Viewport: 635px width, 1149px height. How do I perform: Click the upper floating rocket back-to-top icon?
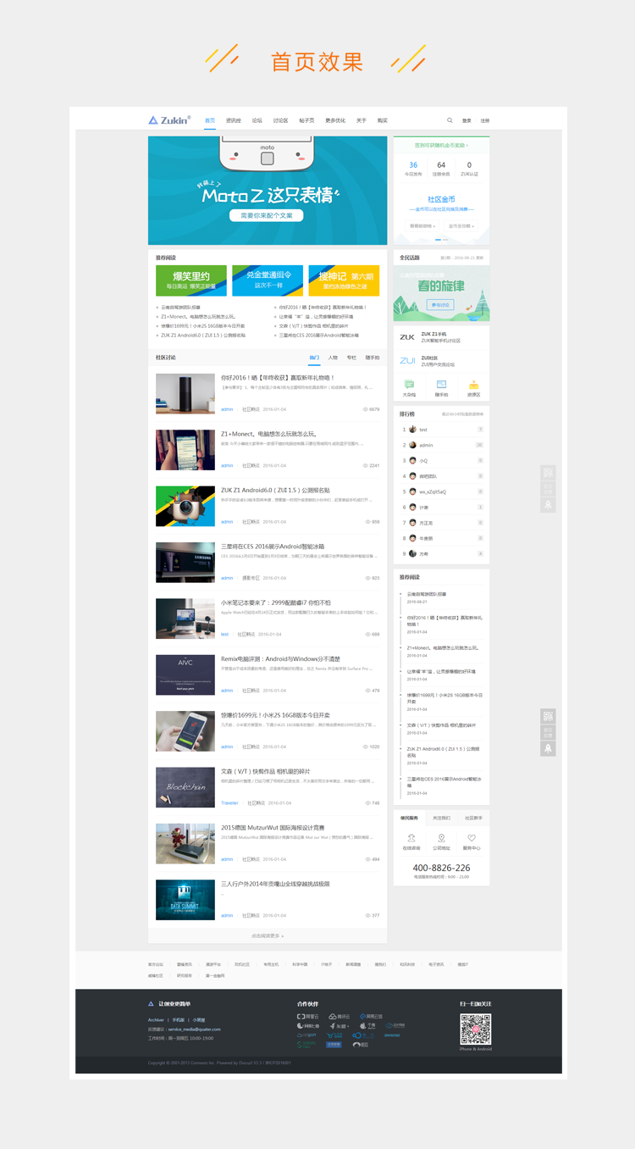[548, 505]
